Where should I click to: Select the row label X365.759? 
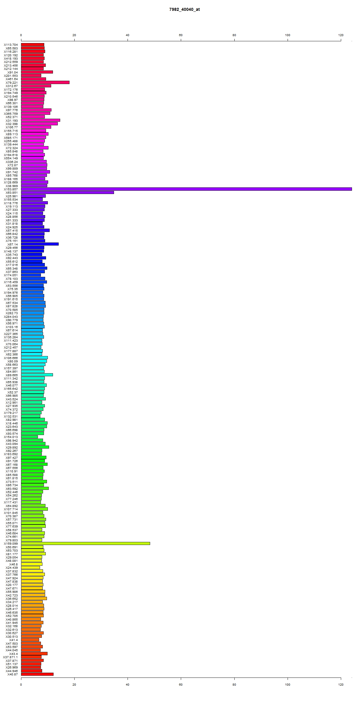[x=11, y=114]
